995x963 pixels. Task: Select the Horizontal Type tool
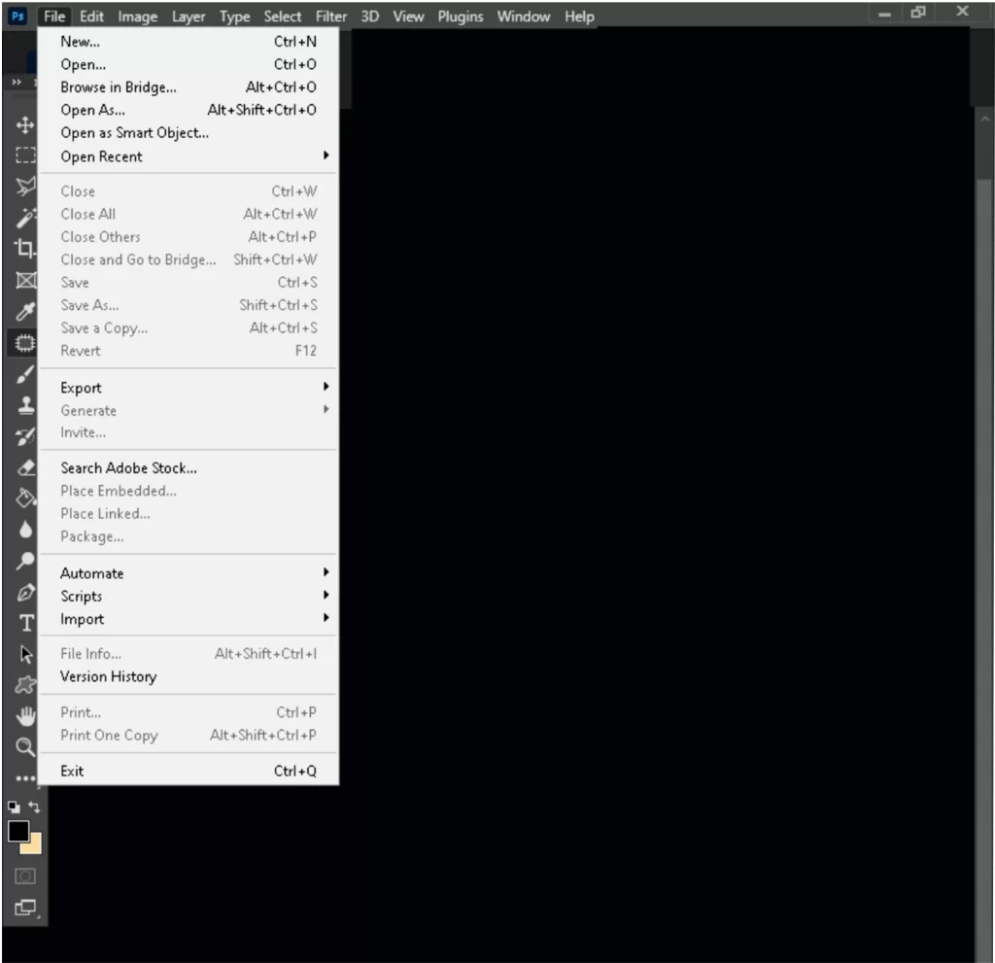coord(26,623)
